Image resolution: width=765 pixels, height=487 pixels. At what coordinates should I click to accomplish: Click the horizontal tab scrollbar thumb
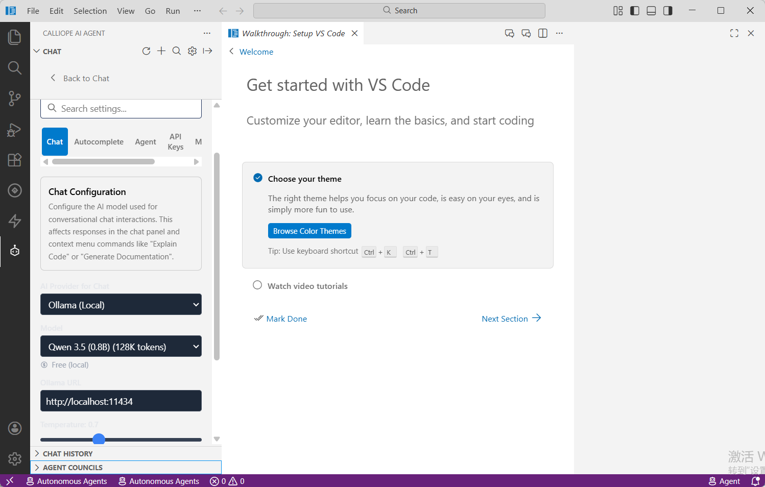point(103,162)
